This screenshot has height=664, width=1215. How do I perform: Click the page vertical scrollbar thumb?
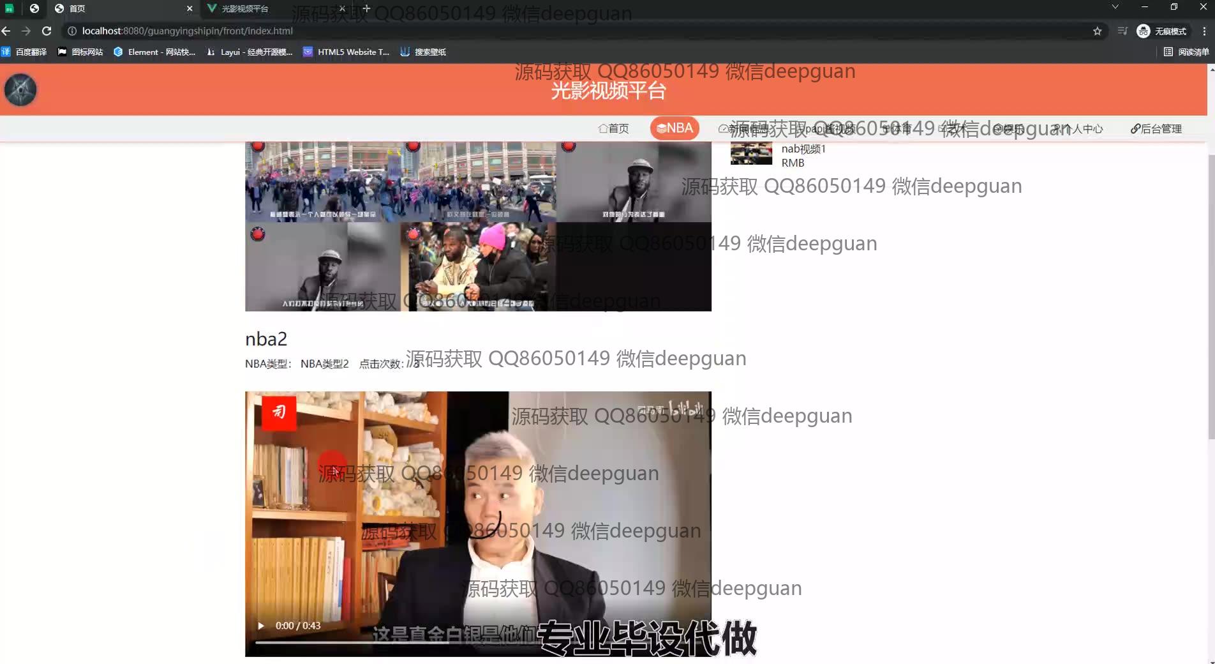click(1211, 296)
